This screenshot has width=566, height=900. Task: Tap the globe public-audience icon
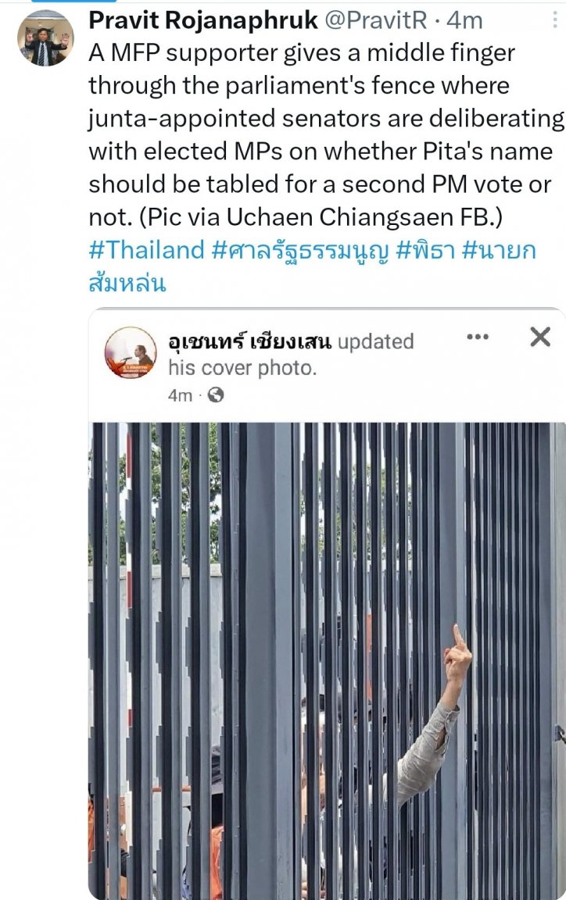click(x=216, y=395)
